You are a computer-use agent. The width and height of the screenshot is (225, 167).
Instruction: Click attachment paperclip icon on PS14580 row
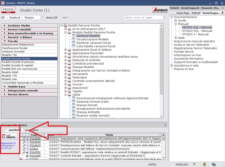(24, 138)
